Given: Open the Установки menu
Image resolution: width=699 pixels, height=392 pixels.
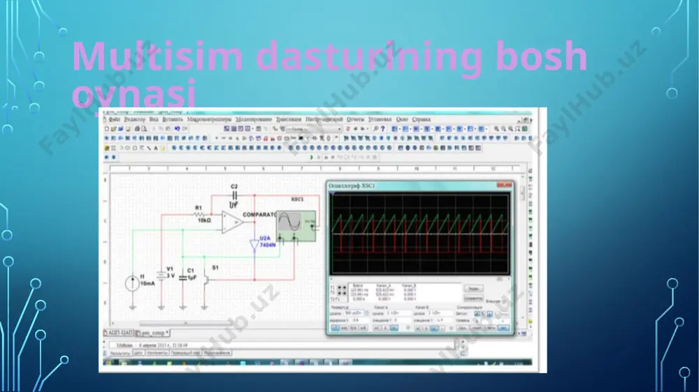Looking at the screenshot, I should (x=380, y=119).
